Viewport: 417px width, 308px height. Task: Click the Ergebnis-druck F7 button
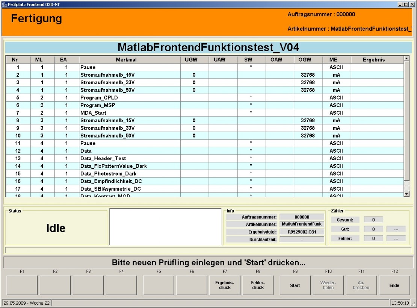[225, 285]
